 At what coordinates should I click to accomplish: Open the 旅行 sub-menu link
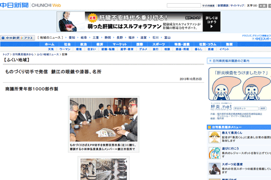pos(155,49)
